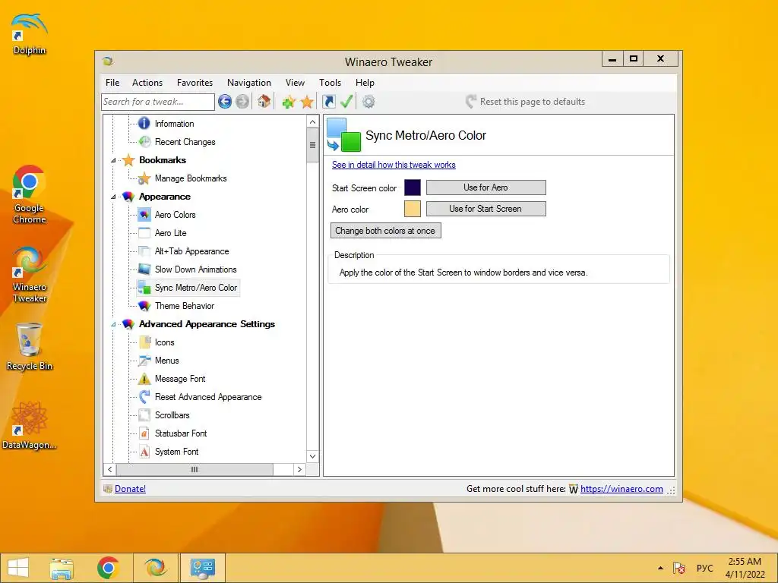Viewport: 778px width, 583px height.
Task: Click the Aero Colors tree icon
Action: (144, 215)
